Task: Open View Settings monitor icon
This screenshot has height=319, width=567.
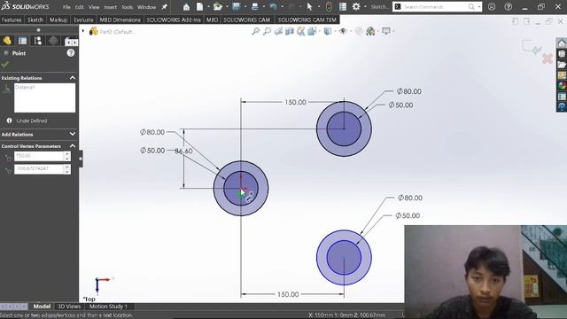Action: [386, 32]
